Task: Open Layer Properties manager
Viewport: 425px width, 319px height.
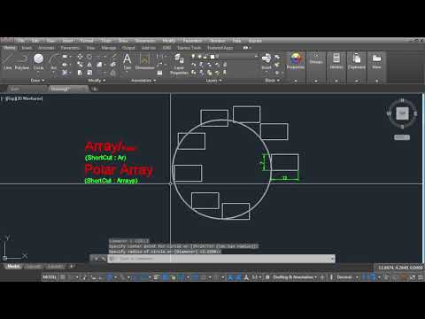Action: pyautogui.click(x=179, y=64)
